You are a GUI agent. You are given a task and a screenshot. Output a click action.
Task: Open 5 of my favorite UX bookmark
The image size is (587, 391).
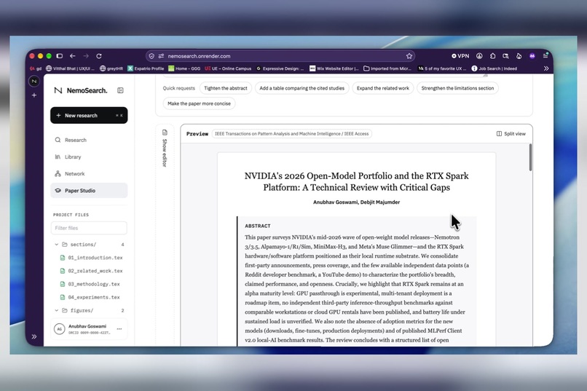pos(442,68)
